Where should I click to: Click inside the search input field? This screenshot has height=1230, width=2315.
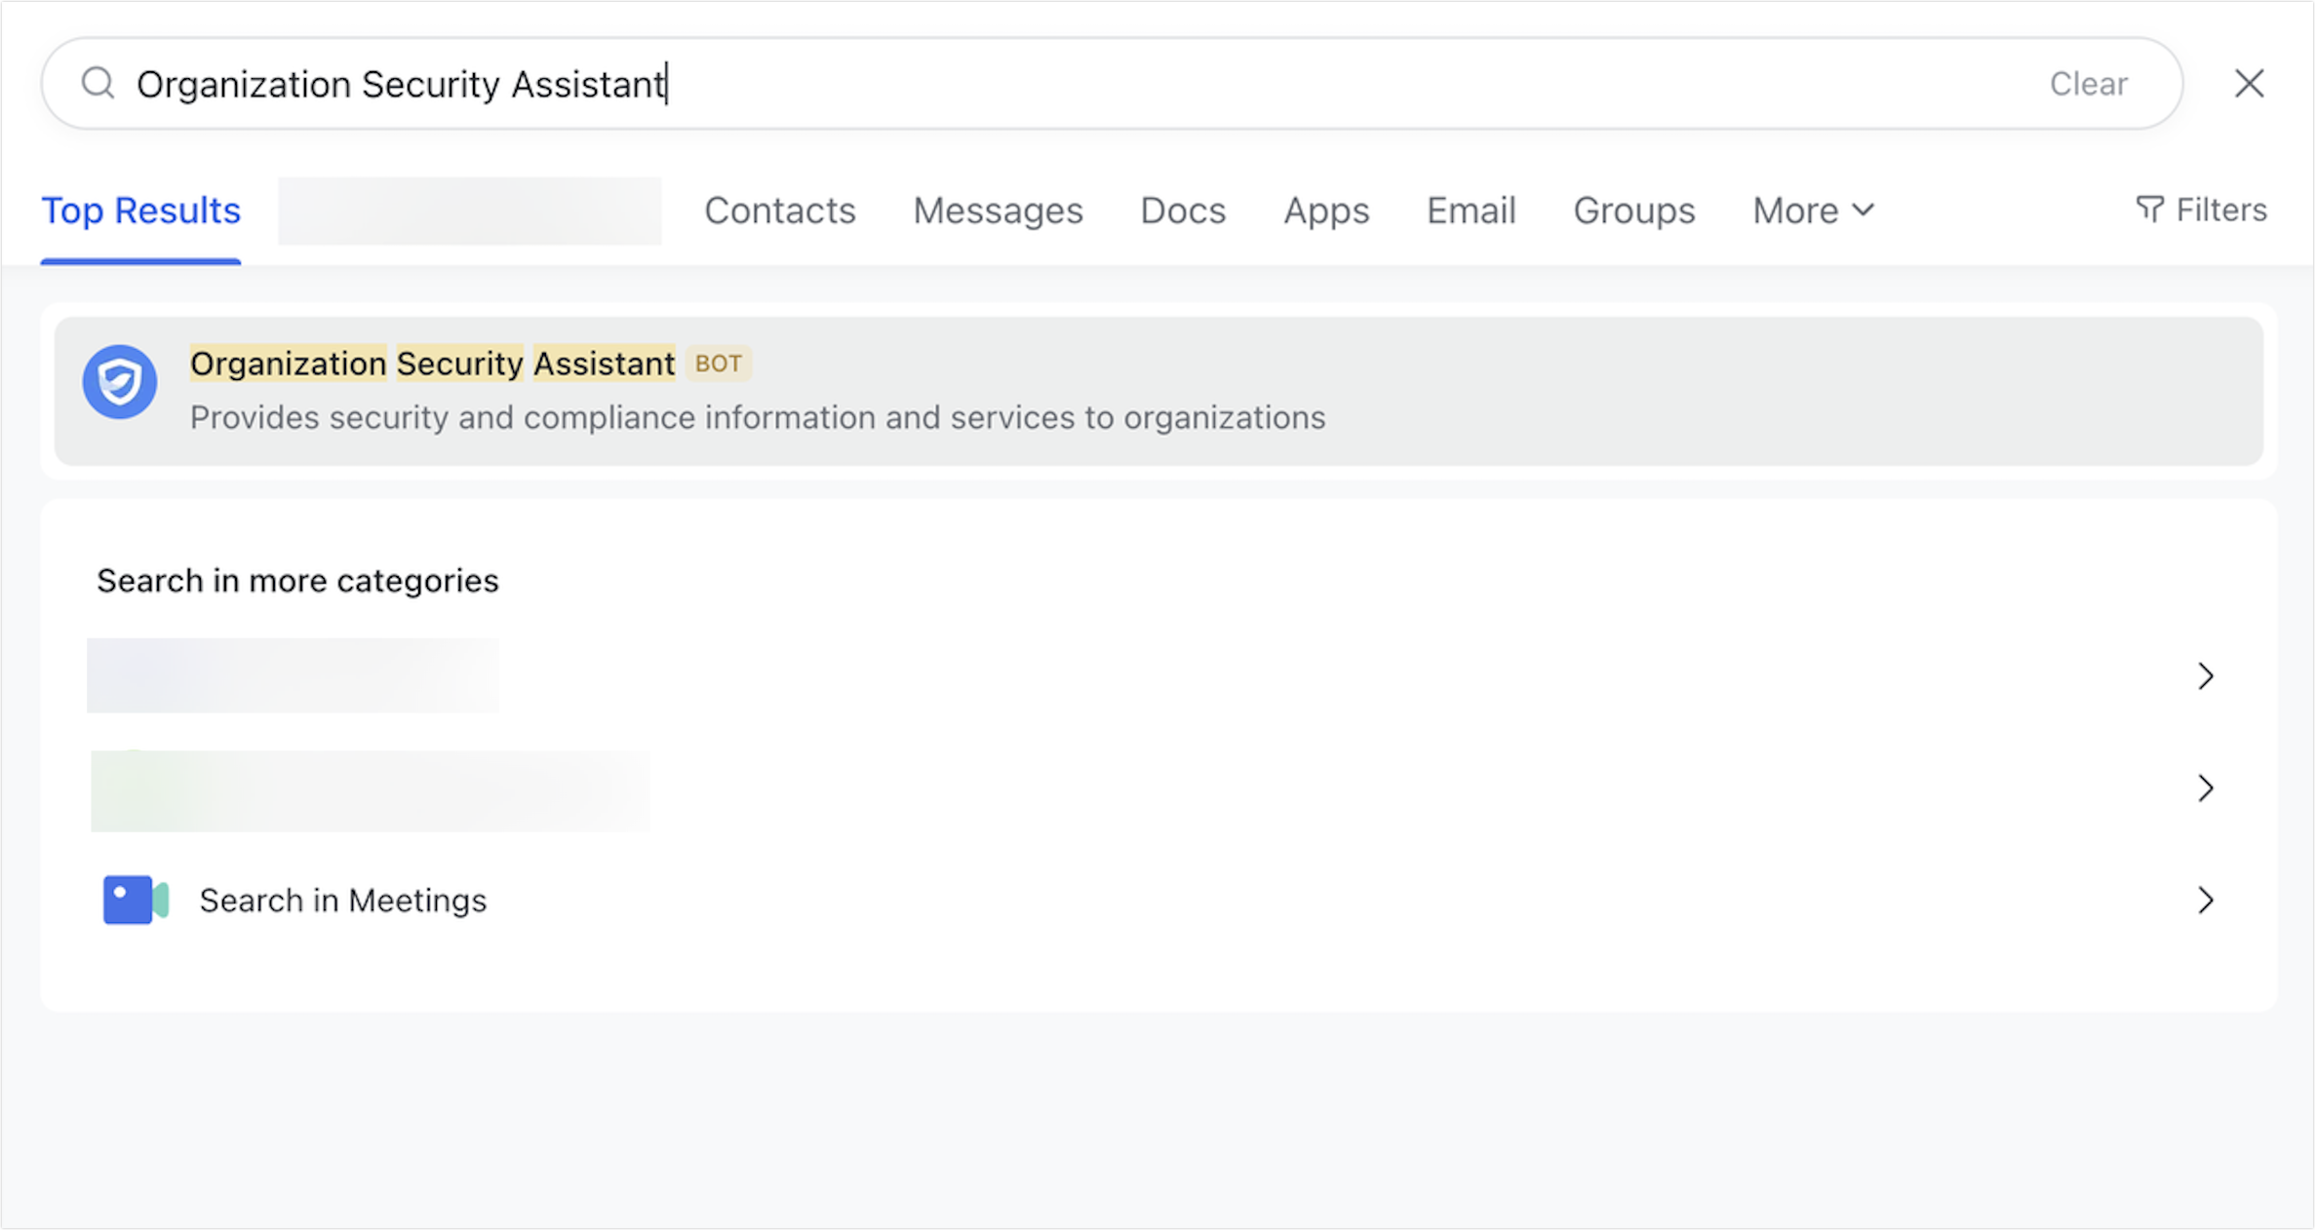tap(878, 83)
